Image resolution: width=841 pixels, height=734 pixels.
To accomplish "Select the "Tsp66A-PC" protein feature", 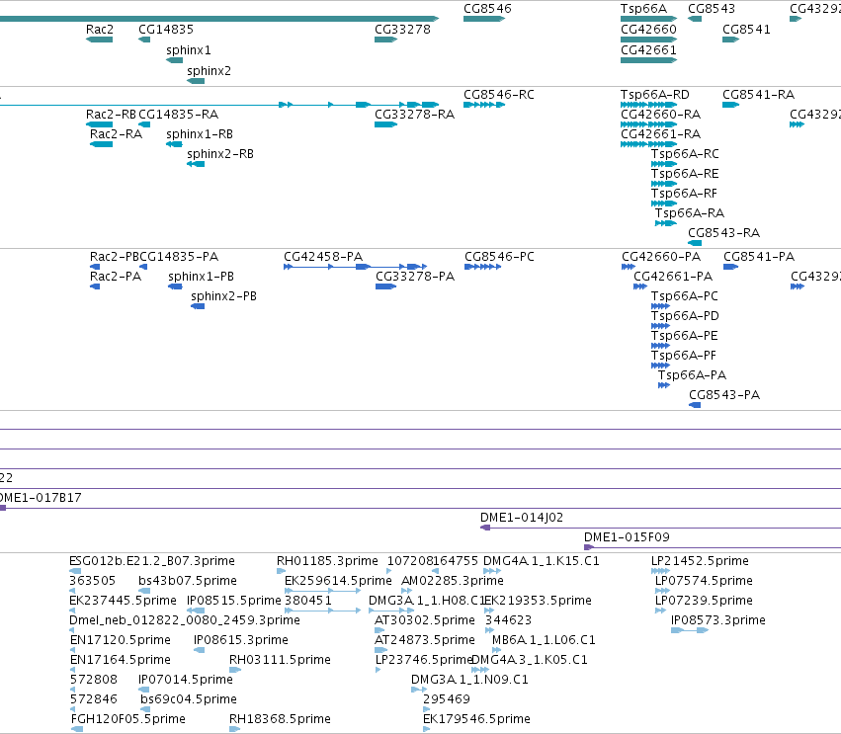I will click(x=685, y=297).
